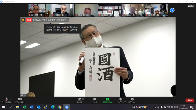Toggle IME input mode A indicator
This screenshot has width=196, height=110.
tap(137, 107)
